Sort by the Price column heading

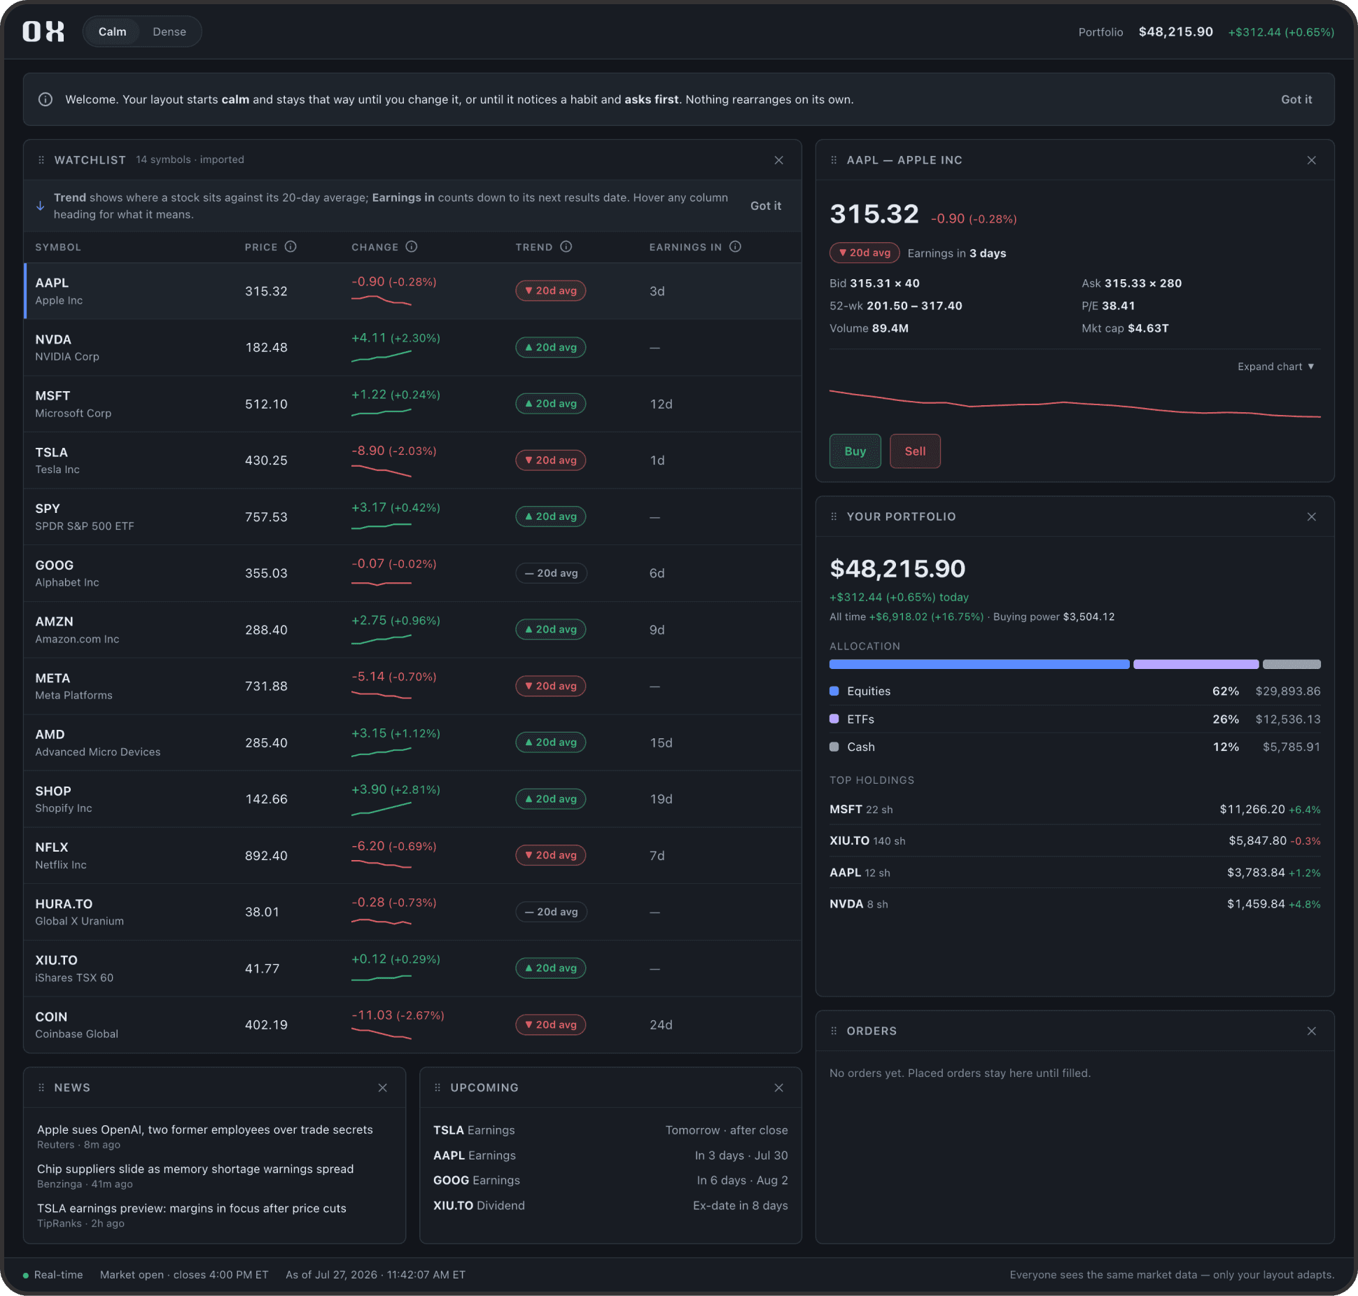[261, 247]
